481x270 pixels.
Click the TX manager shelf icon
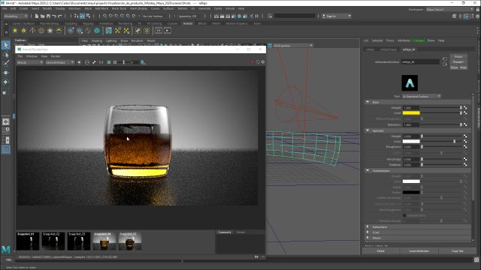pyautogui.click(x=108, y=31)
